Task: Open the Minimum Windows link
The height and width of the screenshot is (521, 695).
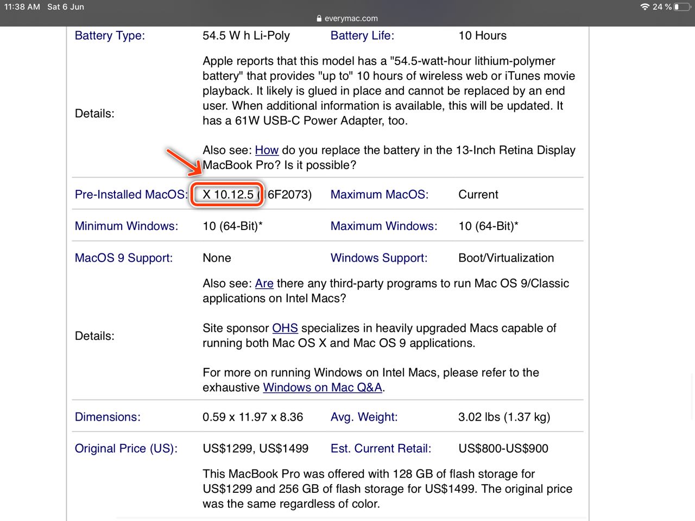Action: 127,226
